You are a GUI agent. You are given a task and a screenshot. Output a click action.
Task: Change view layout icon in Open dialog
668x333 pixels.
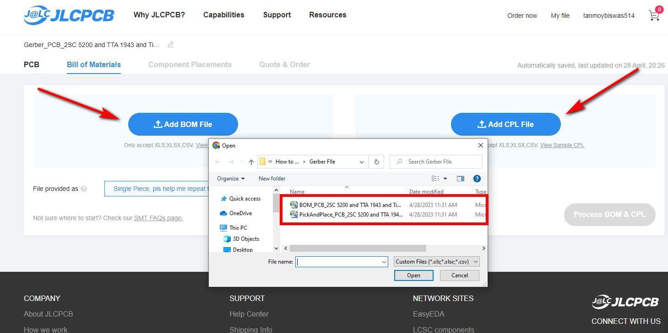pos(435,179)
